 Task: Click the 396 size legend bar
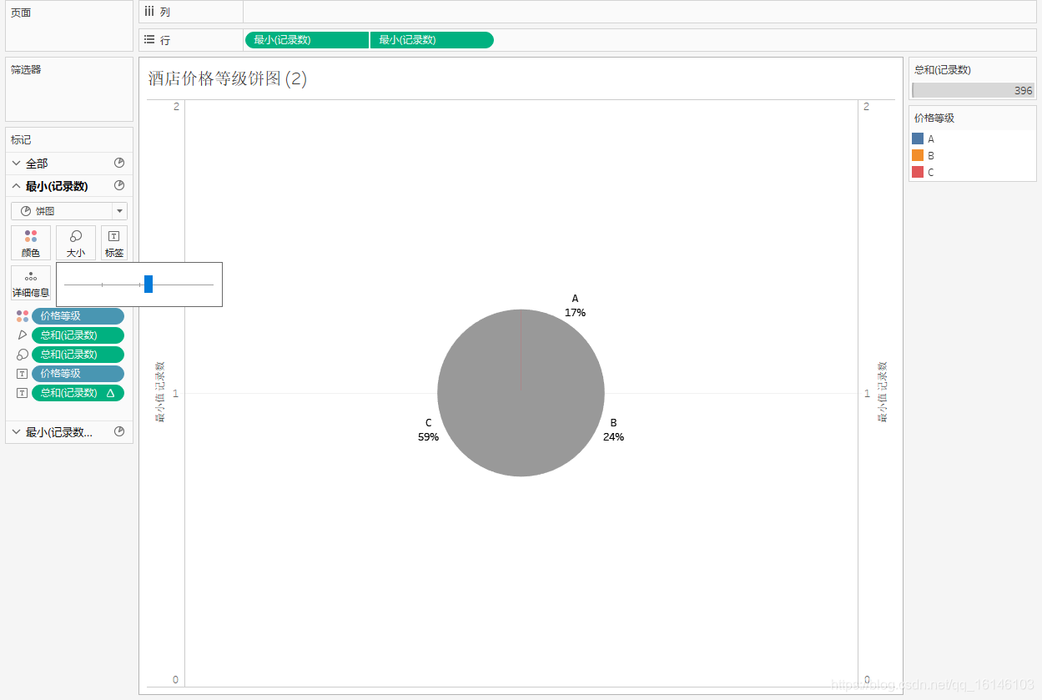973,90
